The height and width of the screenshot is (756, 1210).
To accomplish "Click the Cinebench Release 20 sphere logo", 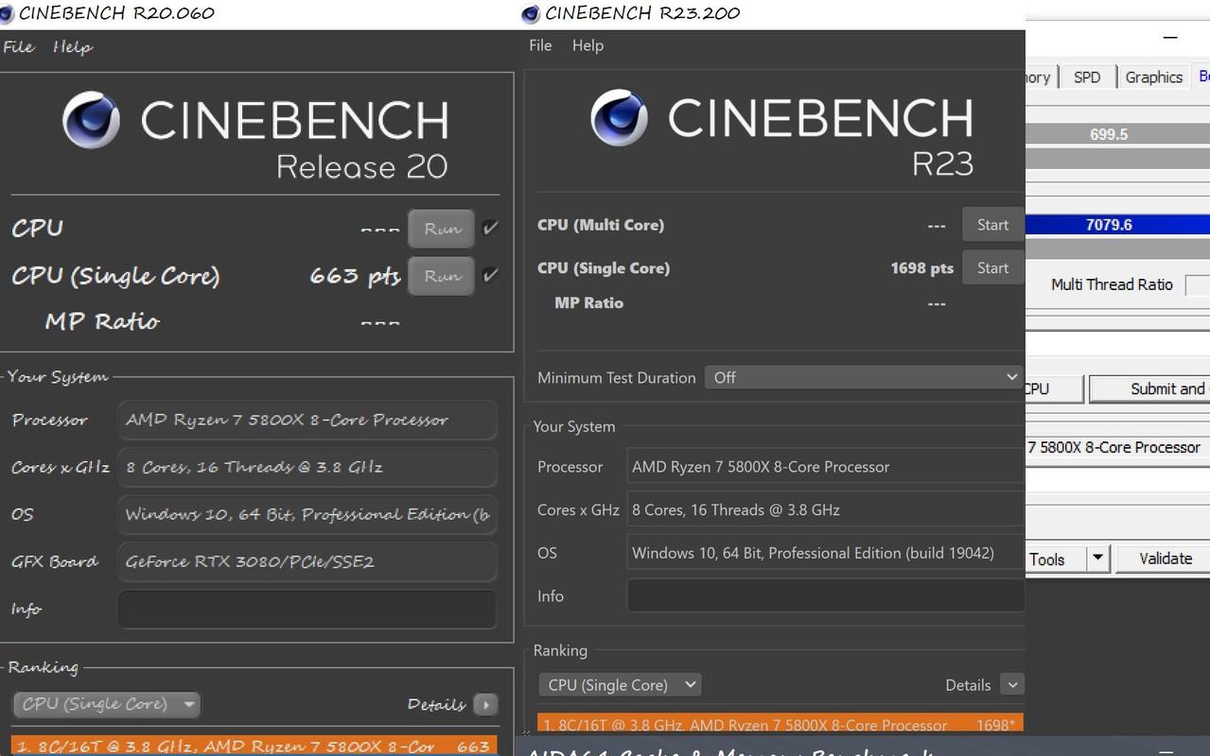I will [91, 121].
